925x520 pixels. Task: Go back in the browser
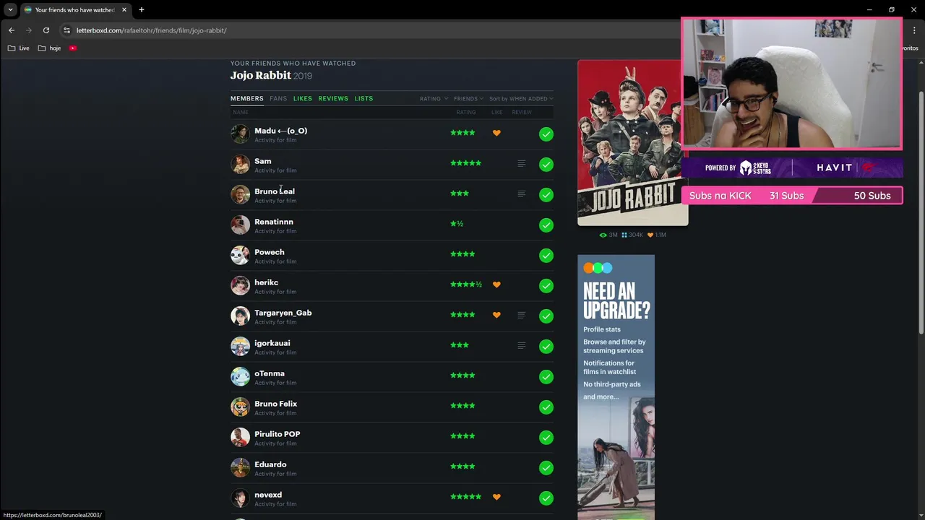(12, 30)
